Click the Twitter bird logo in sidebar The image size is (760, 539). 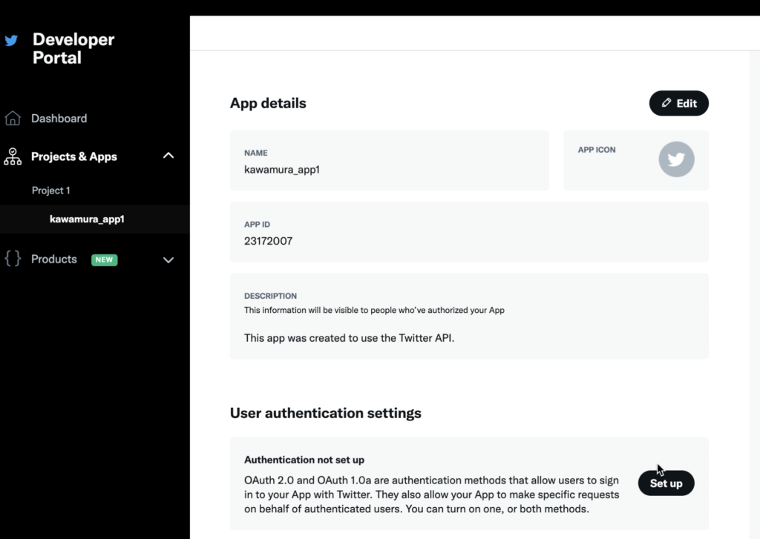click(12, 40)
